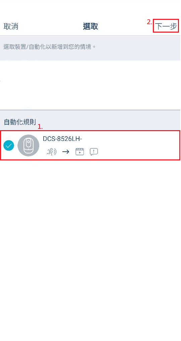Tap the small mark on the left edge
This screenshot has width=181, height=341.
coord(0,80)
